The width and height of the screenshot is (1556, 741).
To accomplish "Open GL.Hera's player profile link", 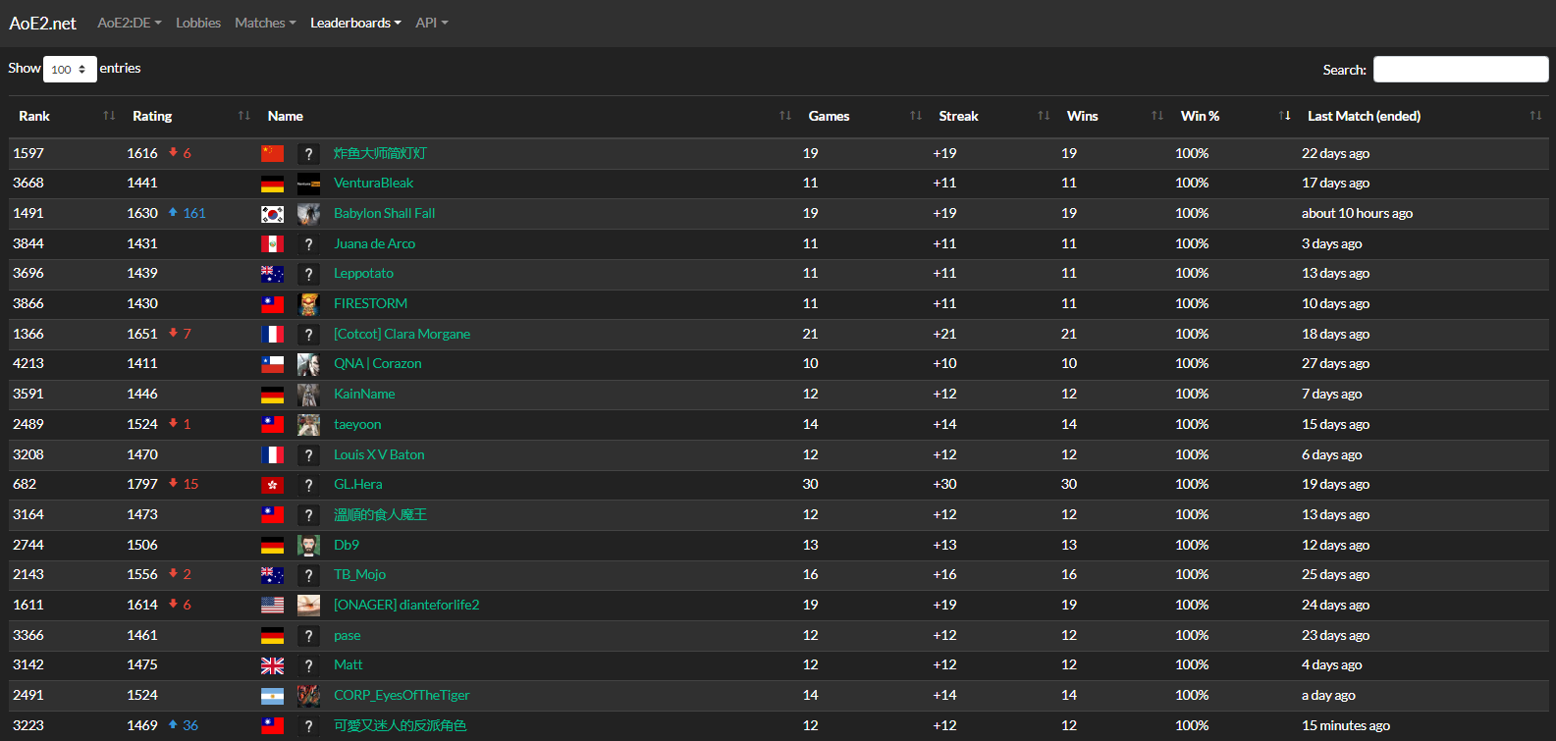I will [358, 484].
